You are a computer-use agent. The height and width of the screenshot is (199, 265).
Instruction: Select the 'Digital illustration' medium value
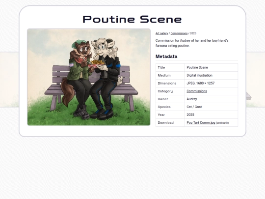(199, 75)
